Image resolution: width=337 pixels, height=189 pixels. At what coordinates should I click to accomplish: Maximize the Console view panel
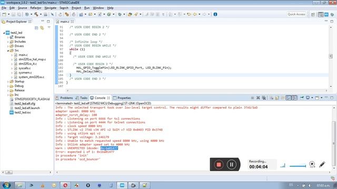[x=332, y=98]
